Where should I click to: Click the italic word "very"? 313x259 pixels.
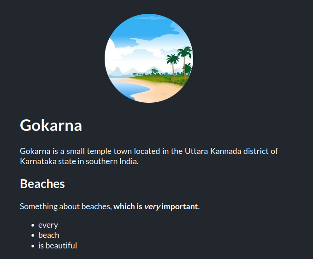click(x=152, y=206)
